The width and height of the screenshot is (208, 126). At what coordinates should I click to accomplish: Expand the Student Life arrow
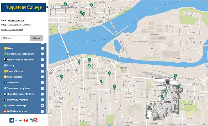[x=2, y=83]
